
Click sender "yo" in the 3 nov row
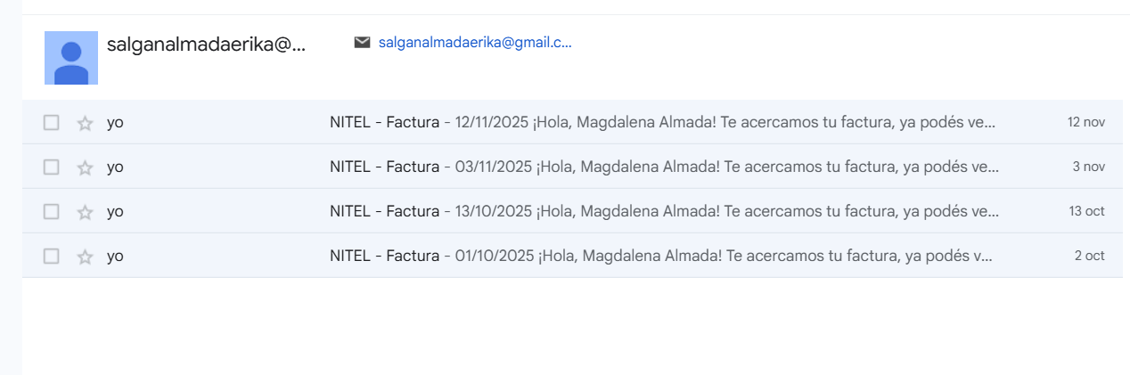pos(115,167)
